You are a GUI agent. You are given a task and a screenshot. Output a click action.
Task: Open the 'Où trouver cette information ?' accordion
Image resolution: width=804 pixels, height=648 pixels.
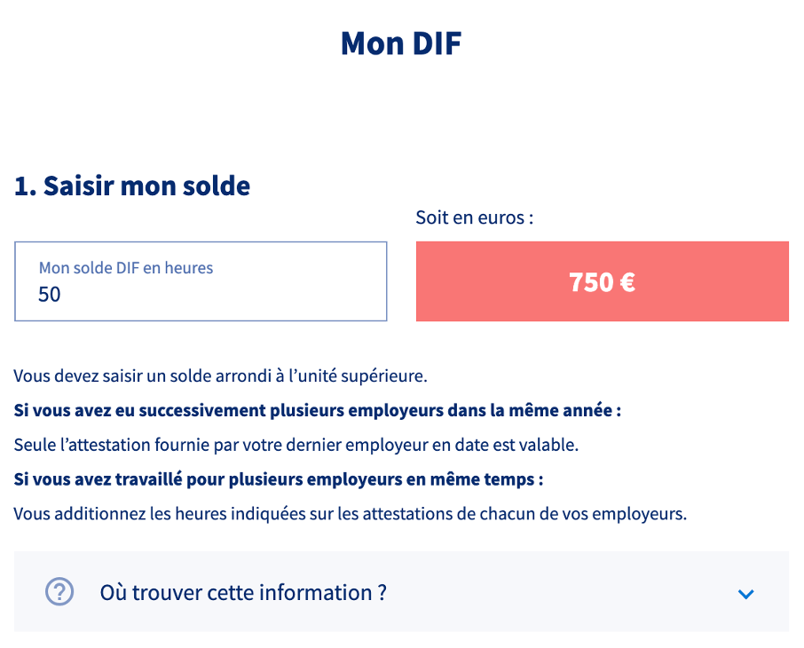401,591
